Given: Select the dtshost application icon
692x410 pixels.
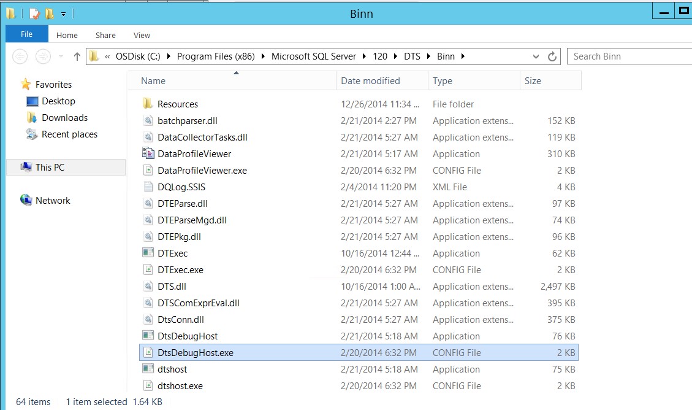Looking at the screenshot, I should (148, 369).
